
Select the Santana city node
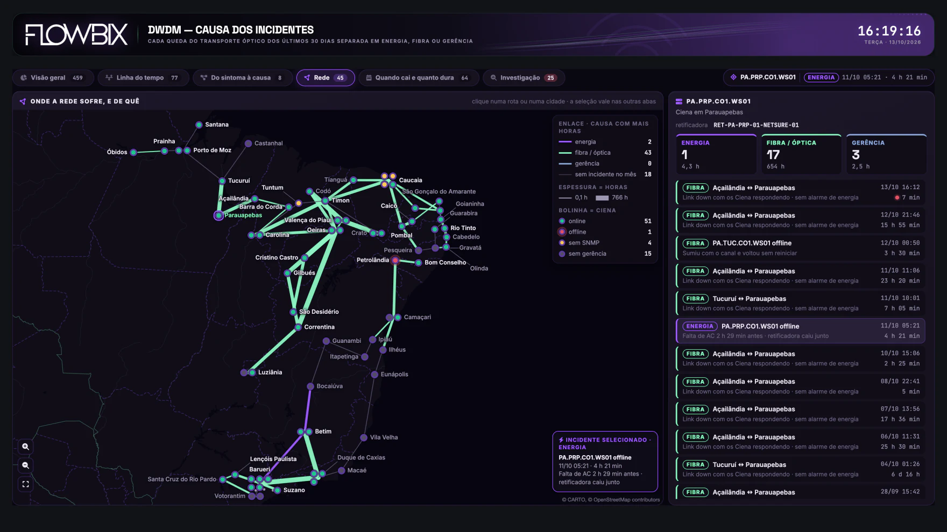[x=199, y=125]
